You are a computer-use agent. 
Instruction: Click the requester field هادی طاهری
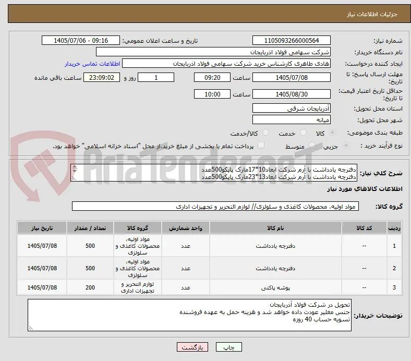226,64
